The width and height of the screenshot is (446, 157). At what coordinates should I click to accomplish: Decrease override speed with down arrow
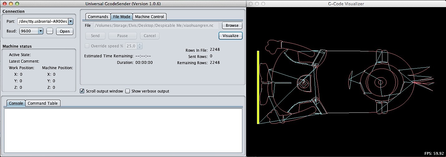pyautogui.click(x=140, y=47)
